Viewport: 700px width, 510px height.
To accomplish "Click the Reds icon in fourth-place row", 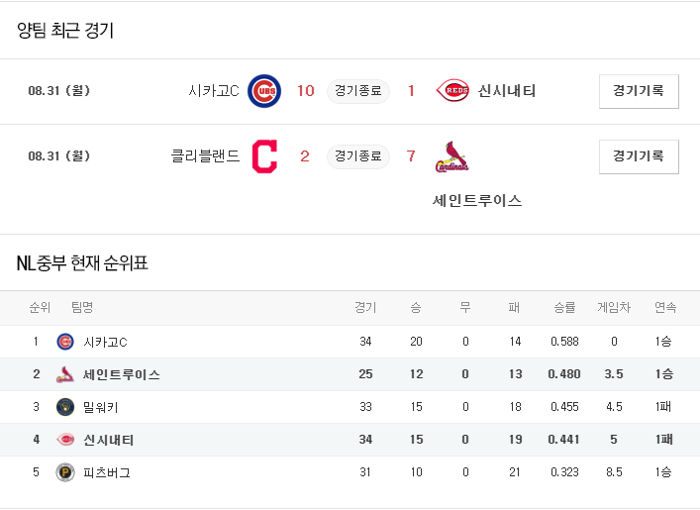I will click(65, 440).
